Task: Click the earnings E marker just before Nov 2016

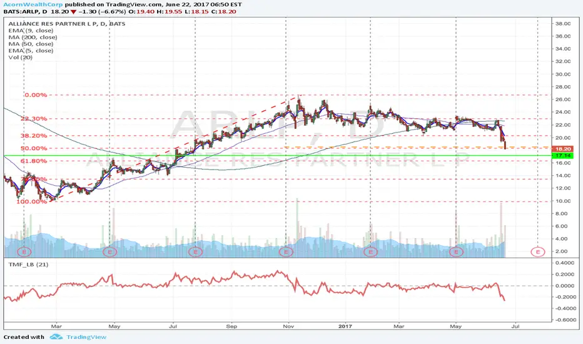Action: tap(286, 252)
